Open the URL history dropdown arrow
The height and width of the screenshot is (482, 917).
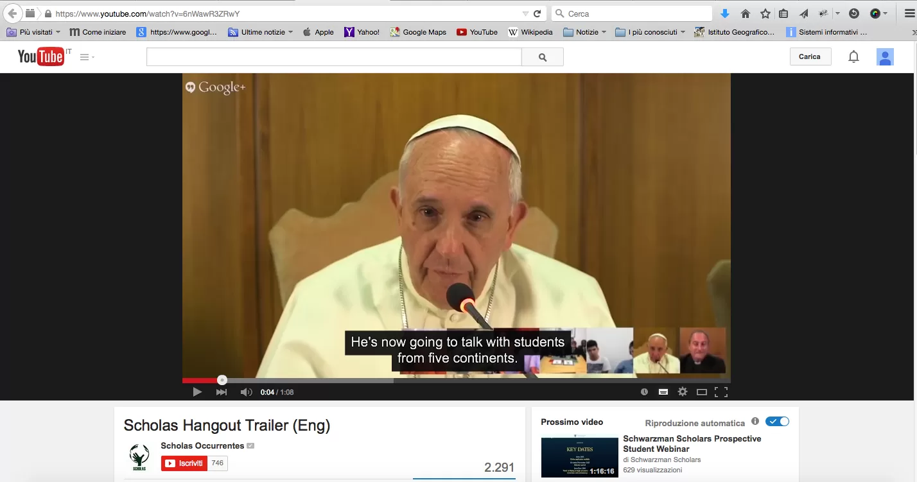click(525, 13)
